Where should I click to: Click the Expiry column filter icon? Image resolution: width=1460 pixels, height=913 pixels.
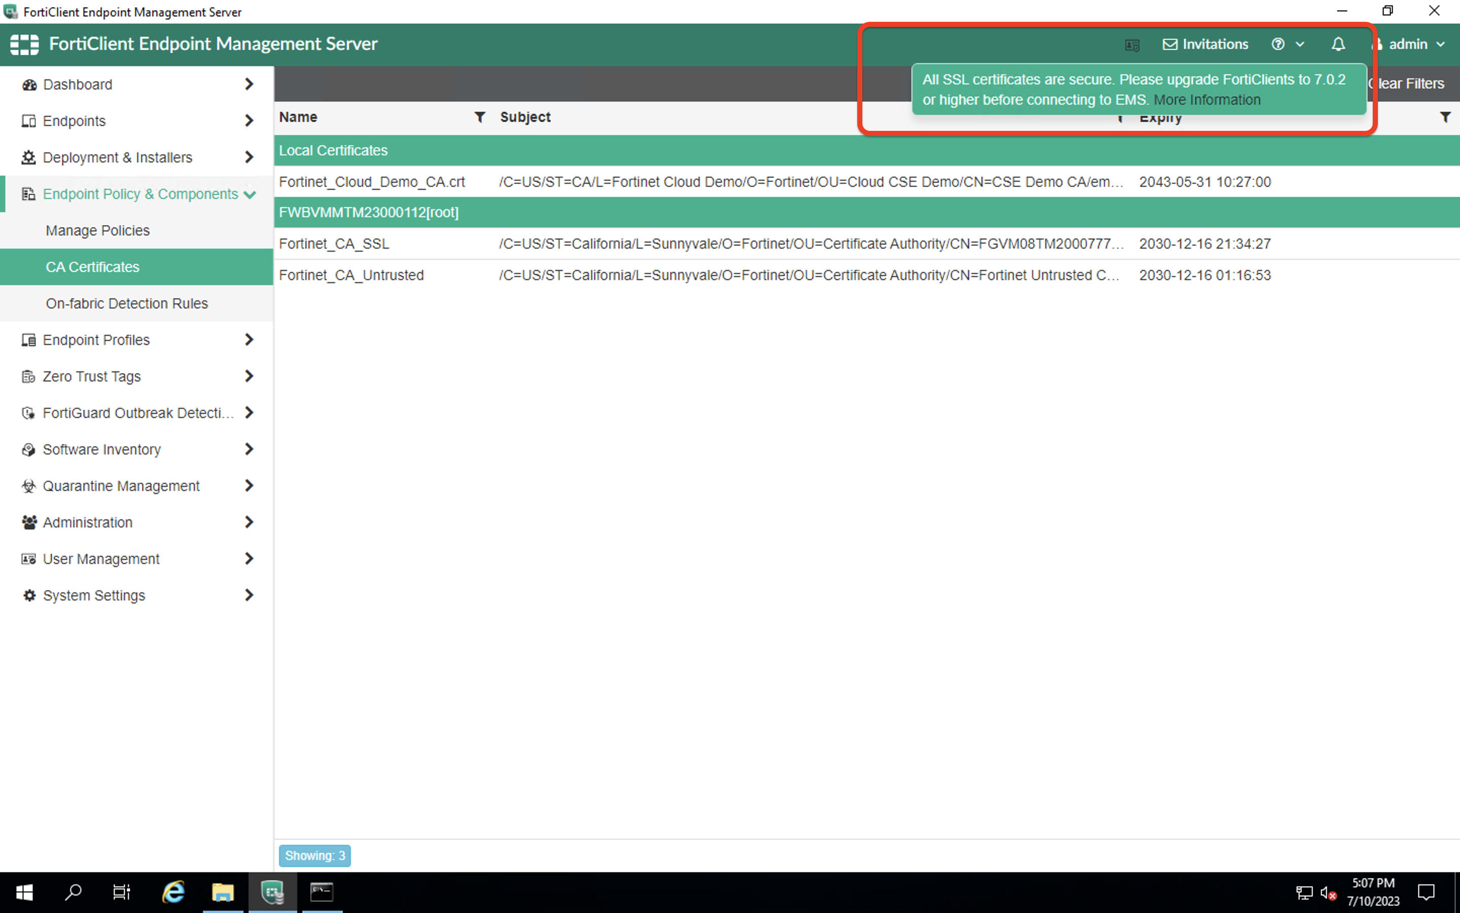click(x=1445, y=117)
